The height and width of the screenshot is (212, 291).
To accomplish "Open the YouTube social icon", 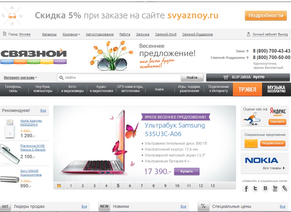I will (x=275, y=189).
